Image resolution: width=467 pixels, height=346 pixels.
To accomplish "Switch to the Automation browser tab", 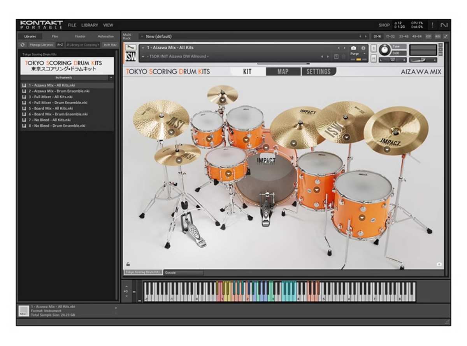I will [105, 36].
